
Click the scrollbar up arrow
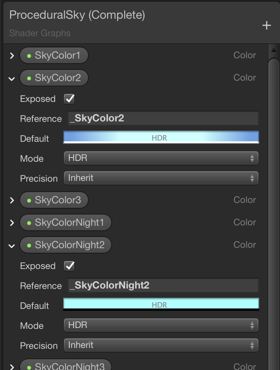pyautogui.click(x=273, y=51)
